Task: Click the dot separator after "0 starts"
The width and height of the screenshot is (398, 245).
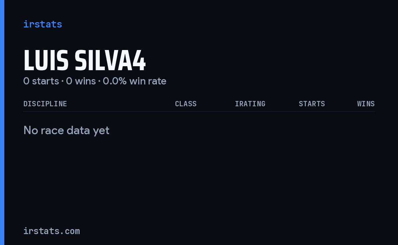Action: point(62,81)
